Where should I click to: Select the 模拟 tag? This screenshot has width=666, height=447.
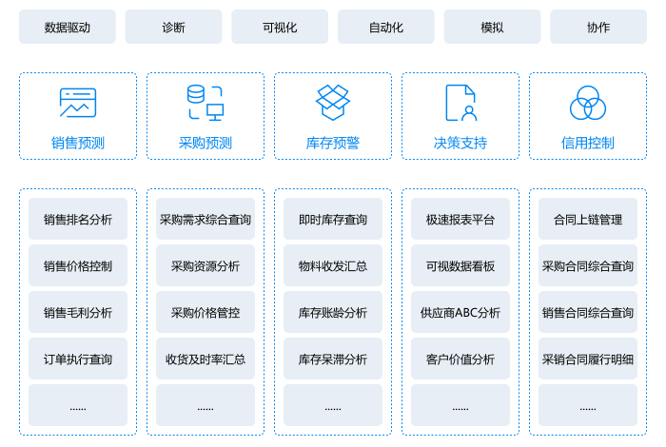pos(492,27)
